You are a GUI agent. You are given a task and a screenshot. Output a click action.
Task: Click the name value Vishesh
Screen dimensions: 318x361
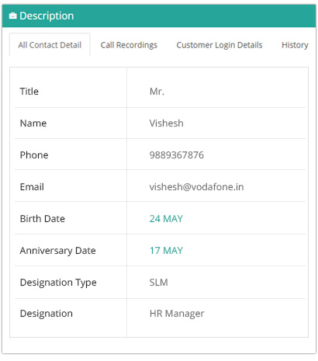click(x=166, y=123)
